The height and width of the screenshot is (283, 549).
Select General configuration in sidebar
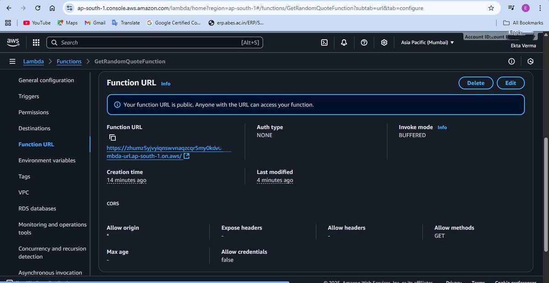pos(46,80)
